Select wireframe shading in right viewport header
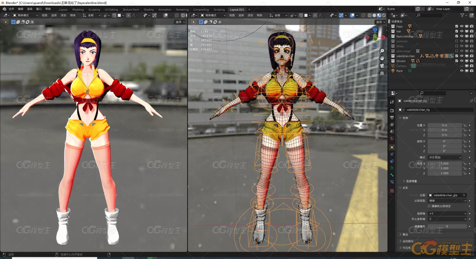Screen dimensions: 476x259 pos(370,15)
